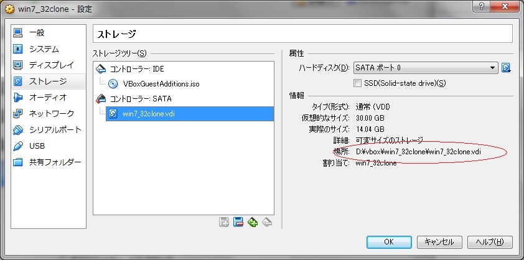Select win7_32clone.vdi in storage tree

point(190,114)
